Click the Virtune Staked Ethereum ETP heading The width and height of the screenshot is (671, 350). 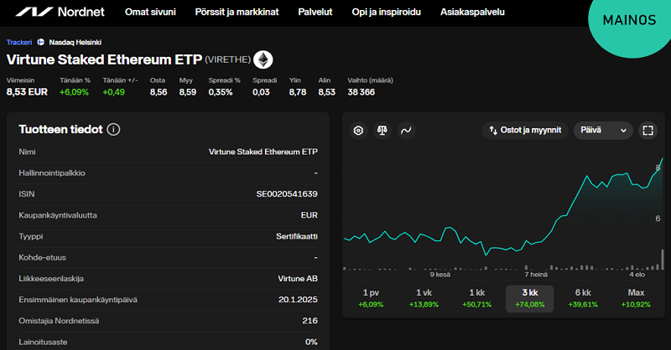click(104, 59)
